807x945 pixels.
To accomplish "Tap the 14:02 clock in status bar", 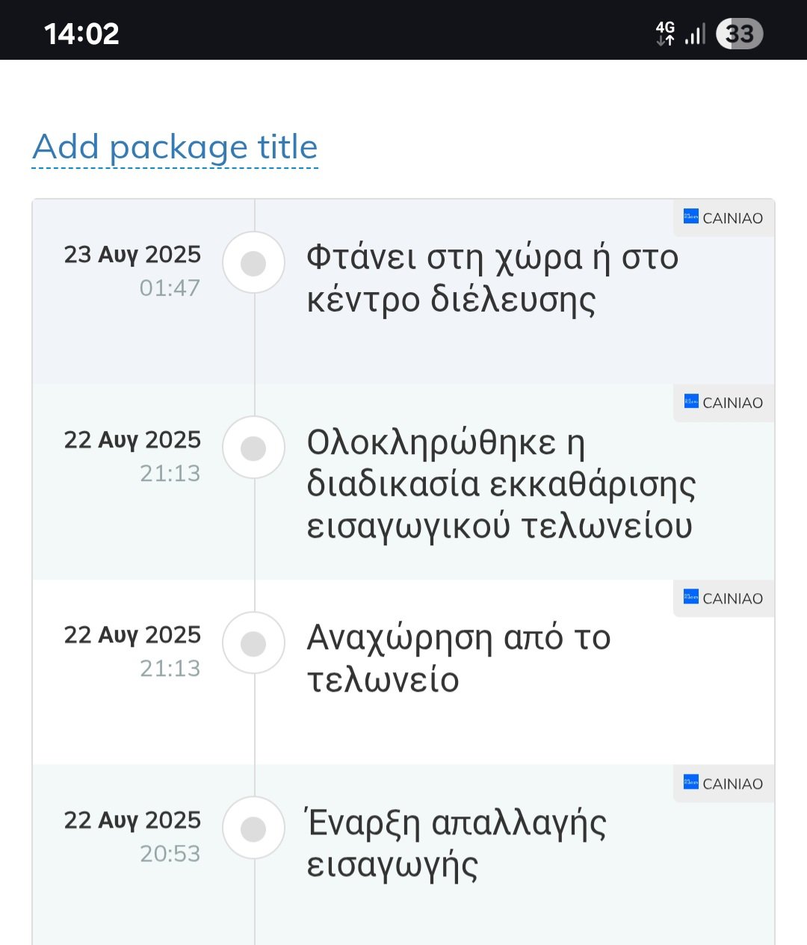I will coord(81,34).
